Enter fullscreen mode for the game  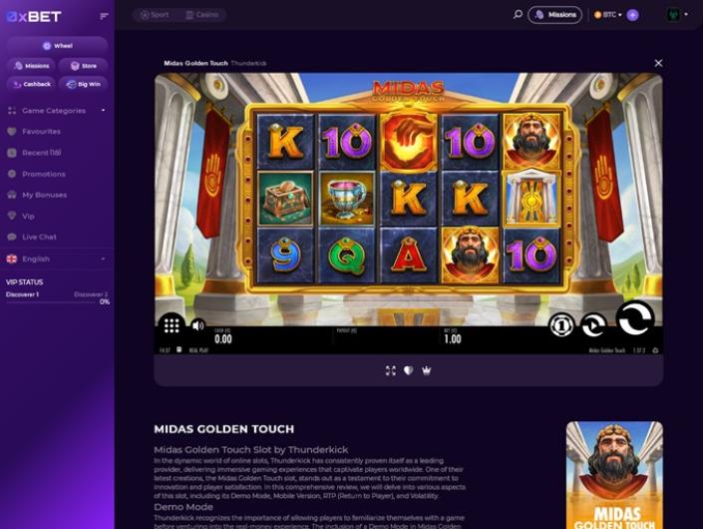(x=391, y=370)
